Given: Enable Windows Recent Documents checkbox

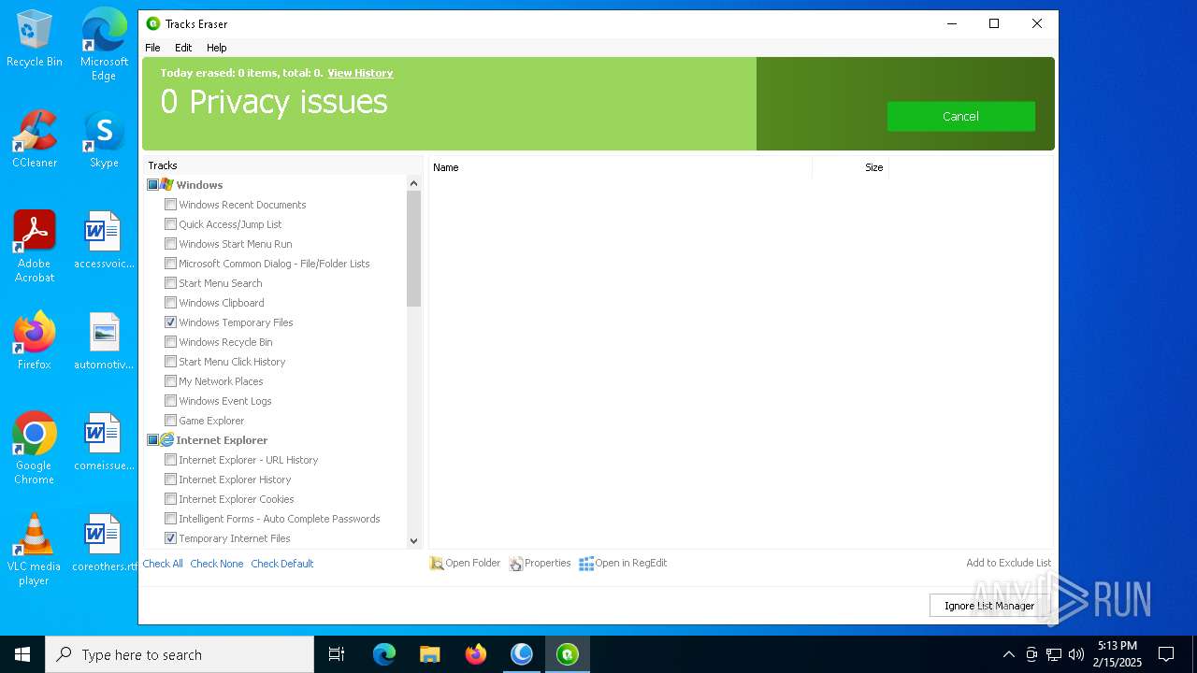Looking at the screenshot, I should [x=170, y=205].
